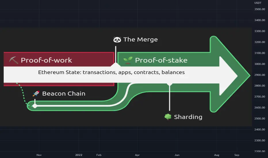Click the seedling icon in Proof-of-stake
The height and width of the screenshot is (158, 268).
(x=128, y=60)
